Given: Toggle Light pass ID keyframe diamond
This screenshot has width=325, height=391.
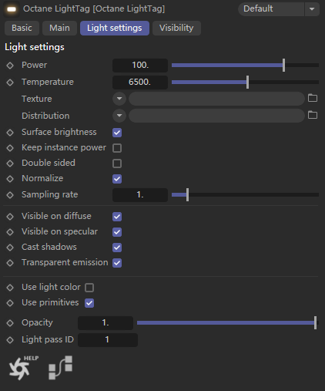Looking at the screenshot, I should [x=10, y=340].
